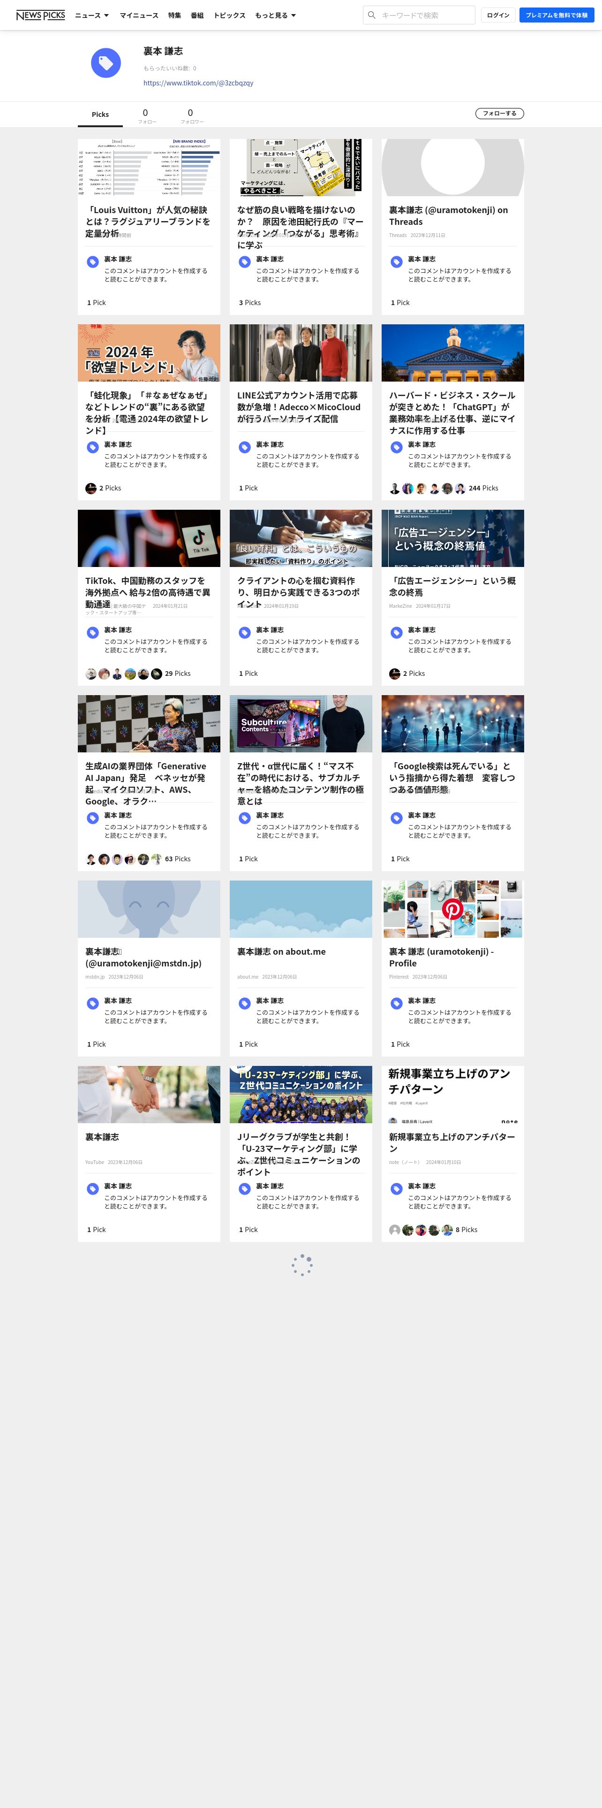The image size is (602, 1808).
Task: Expand the もっと見る menu
Action: tap(275, 15)
